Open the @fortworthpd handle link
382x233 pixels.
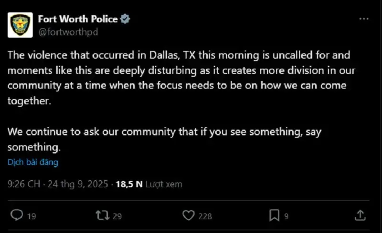click(68, 32)
